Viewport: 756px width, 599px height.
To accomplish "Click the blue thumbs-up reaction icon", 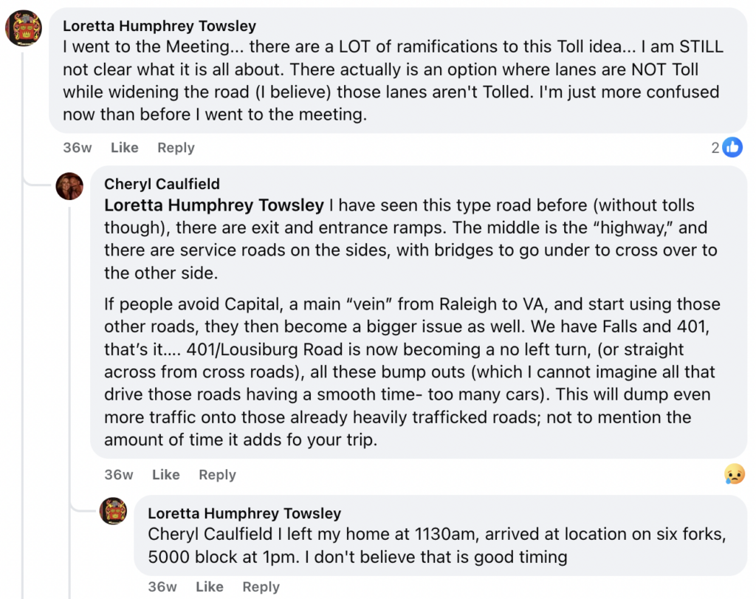I will point(732,148).
